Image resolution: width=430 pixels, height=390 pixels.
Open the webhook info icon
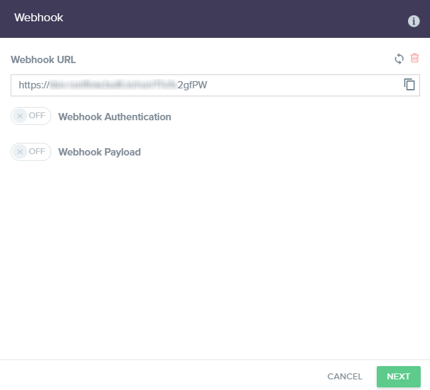[413, 21]
